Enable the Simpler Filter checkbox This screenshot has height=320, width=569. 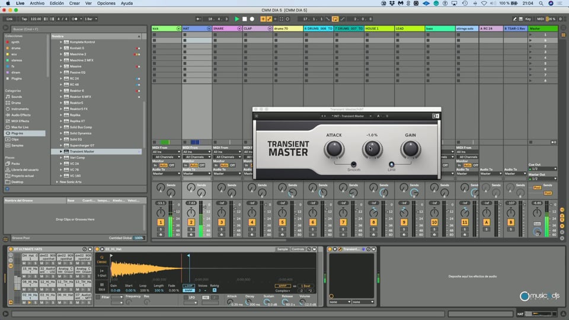[98, 297]
